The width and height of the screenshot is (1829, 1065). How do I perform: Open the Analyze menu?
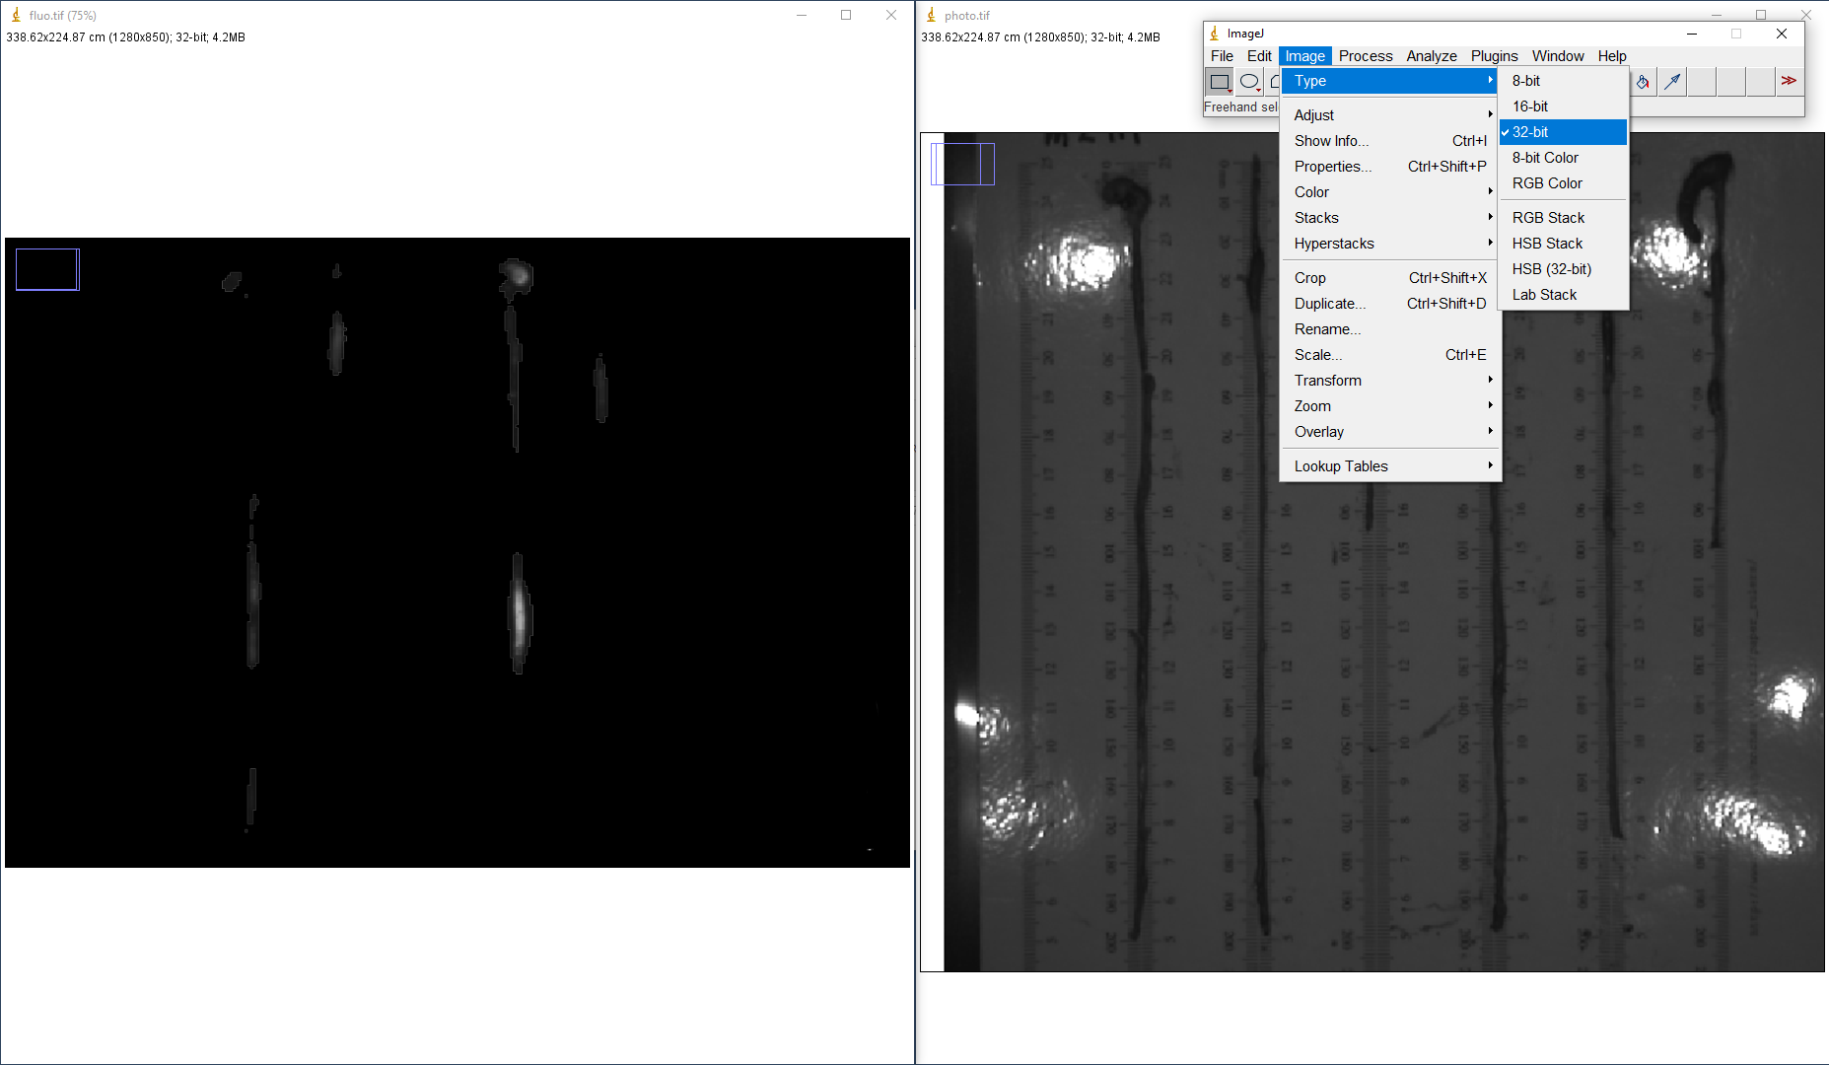1431,56
